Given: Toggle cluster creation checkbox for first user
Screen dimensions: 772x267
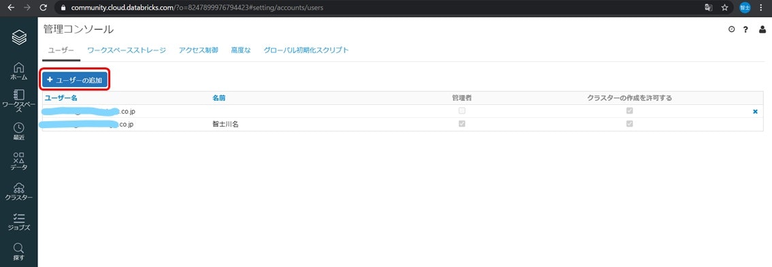Looking at the screenshot, I should pos(629,111).
